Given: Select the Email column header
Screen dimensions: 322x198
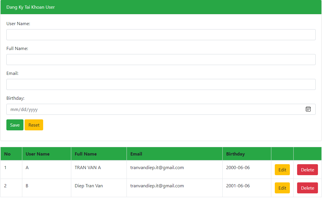Looking at the screenshot, I should 136,154.
